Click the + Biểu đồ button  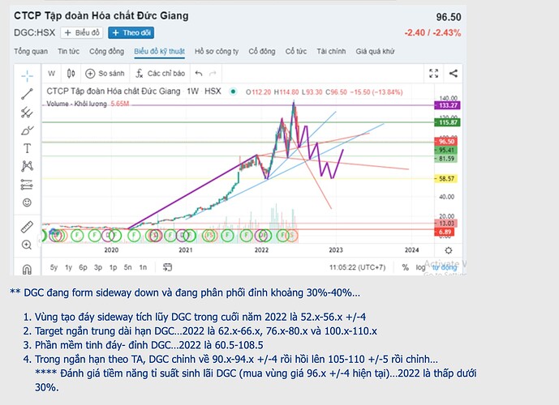coord(82,32)
